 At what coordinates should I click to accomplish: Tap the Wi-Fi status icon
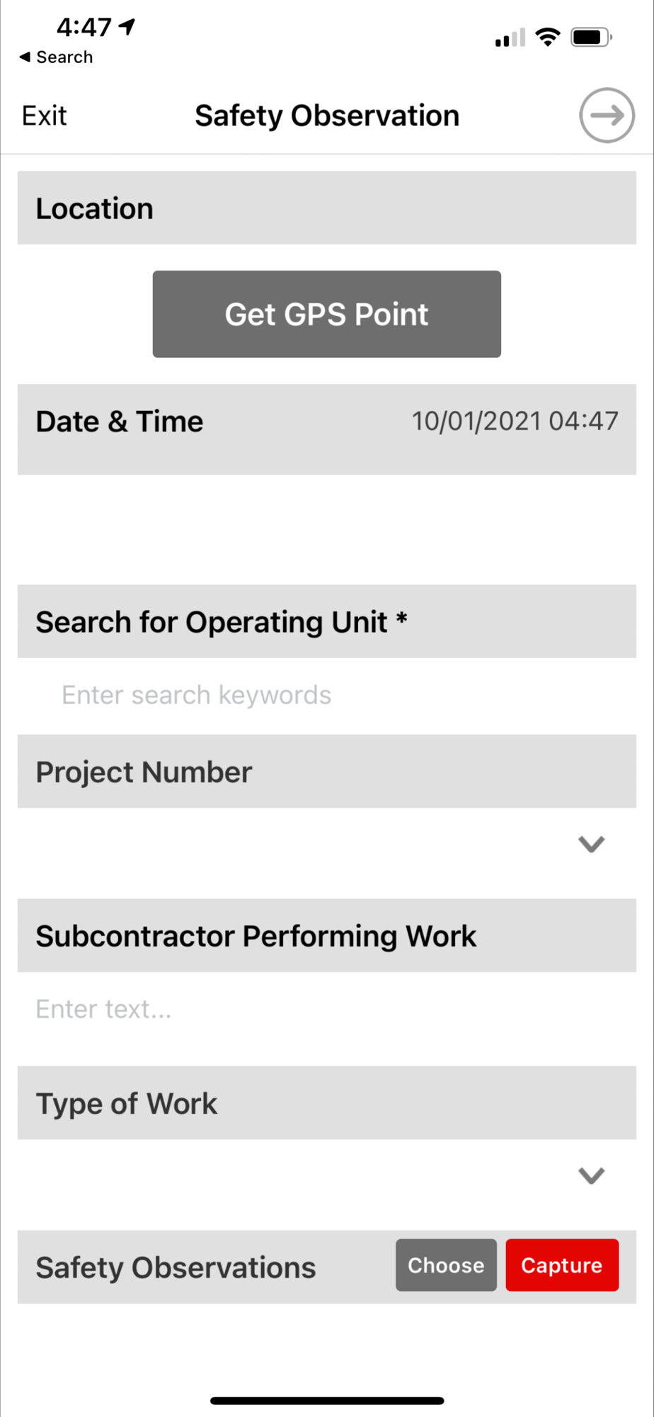click(547, 37)
